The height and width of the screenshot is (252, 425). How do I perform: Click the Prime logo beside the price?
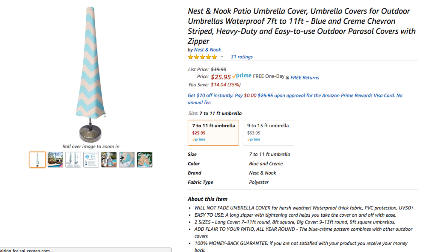pos(242,76)
